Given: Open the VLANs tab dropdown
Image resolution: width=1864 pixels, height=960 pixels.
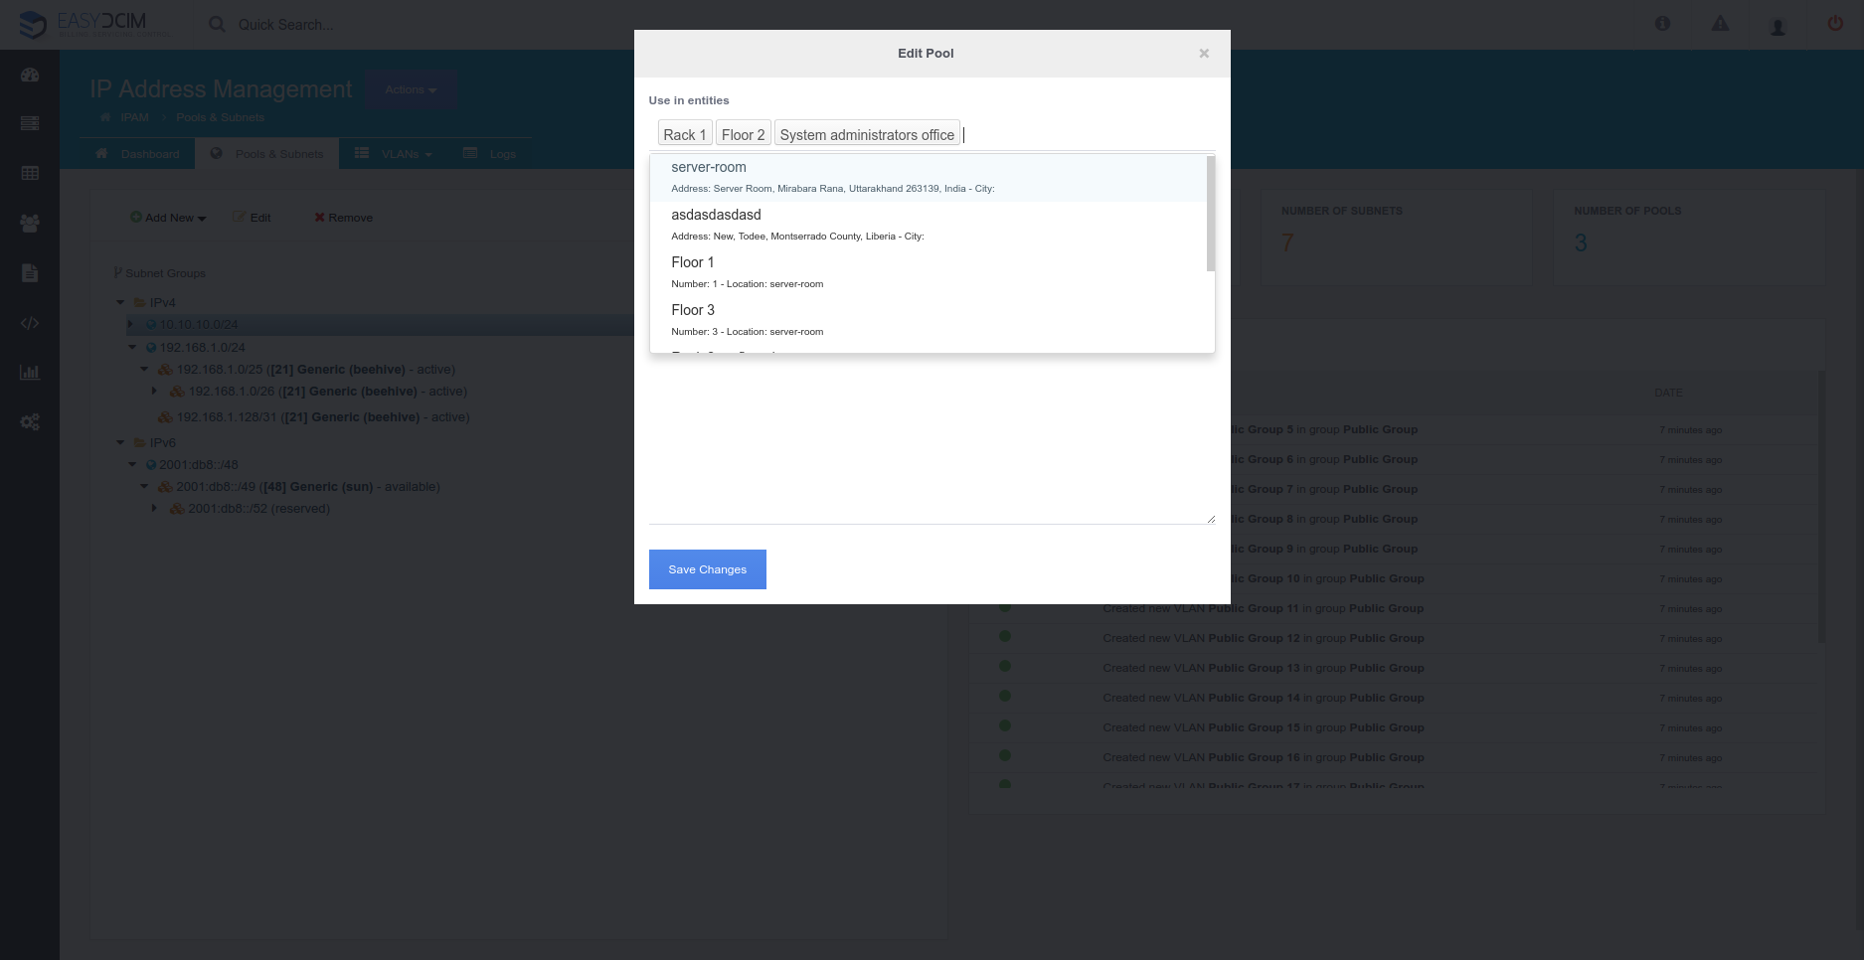Looking at the screenshot, I should pyautogui.click(x=394, y=154).
